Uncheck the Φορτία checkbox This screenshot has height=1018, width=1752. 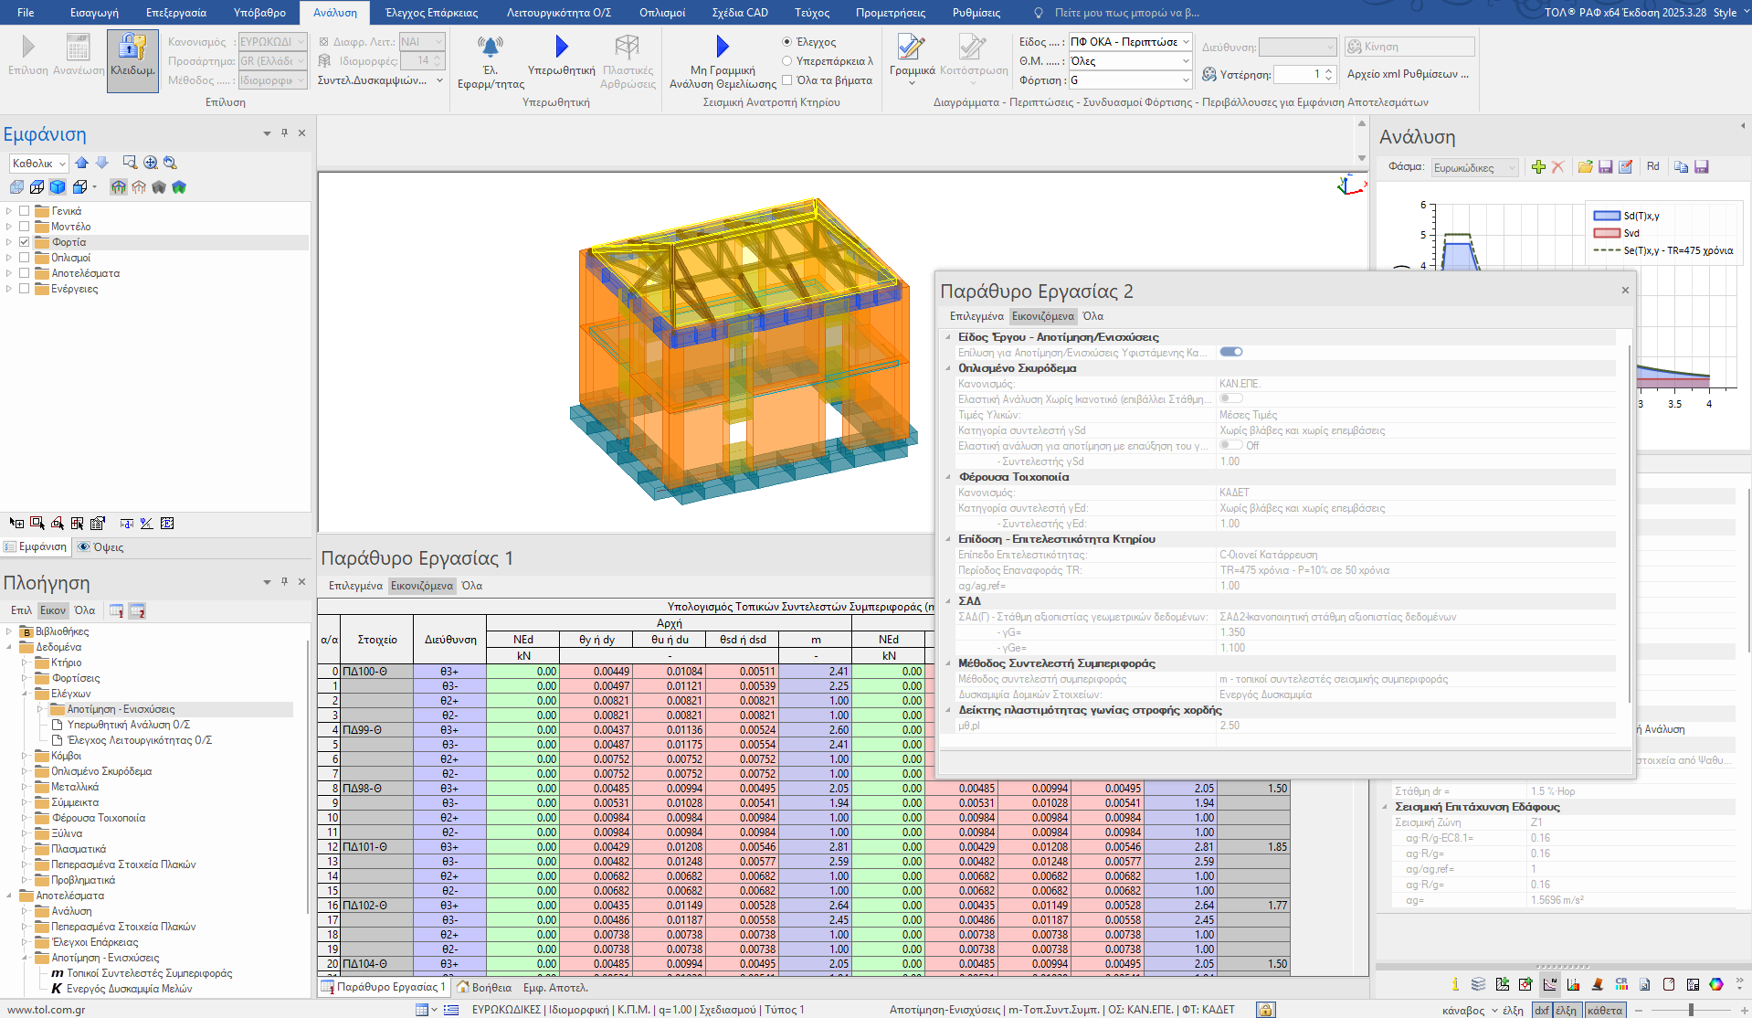tap(25, 242)
